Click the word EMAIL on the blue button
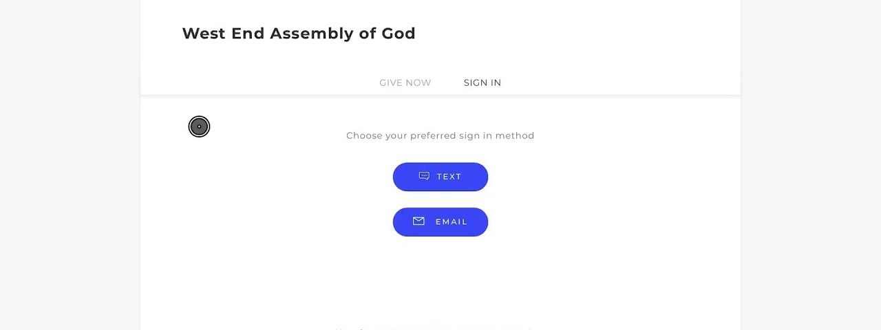Viewport: 881px width, 330px height. 452,222
